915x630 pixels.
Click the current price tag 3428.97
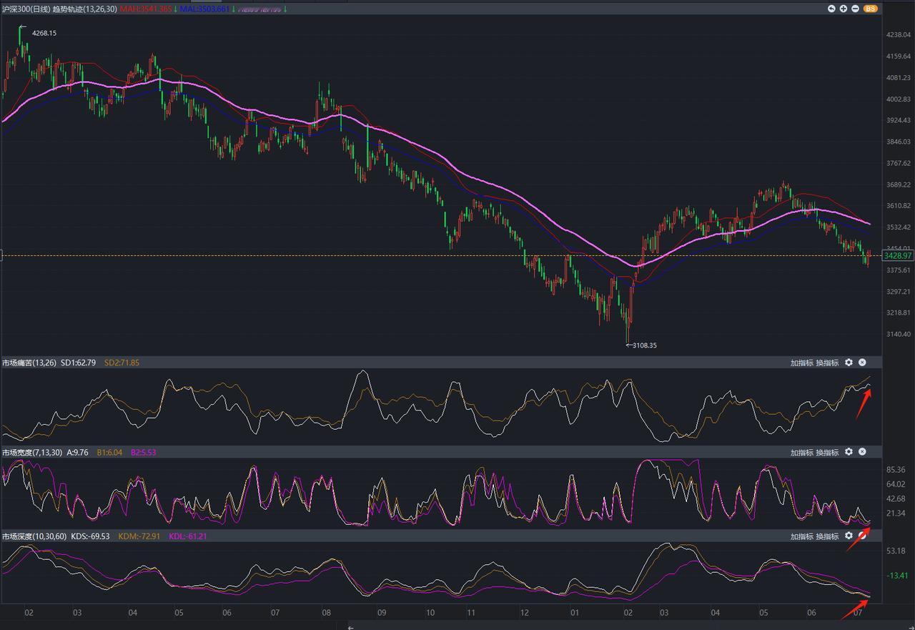[x=897, y=255]
